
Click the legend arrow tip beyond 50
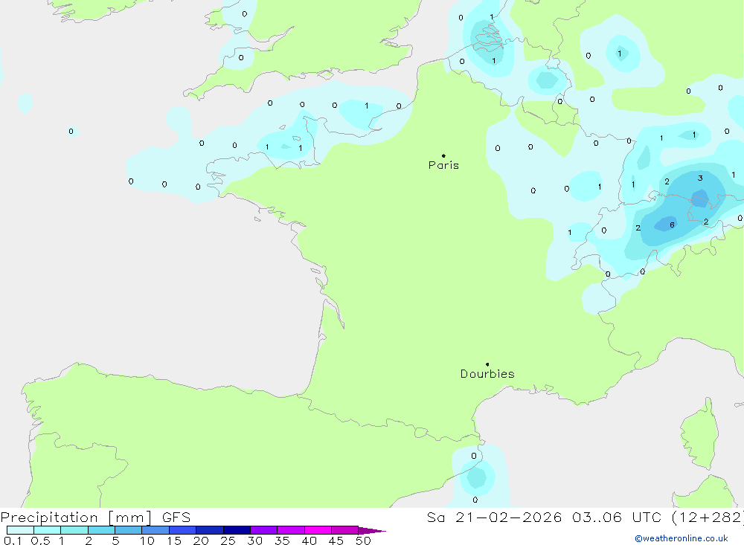click(373, 530)
